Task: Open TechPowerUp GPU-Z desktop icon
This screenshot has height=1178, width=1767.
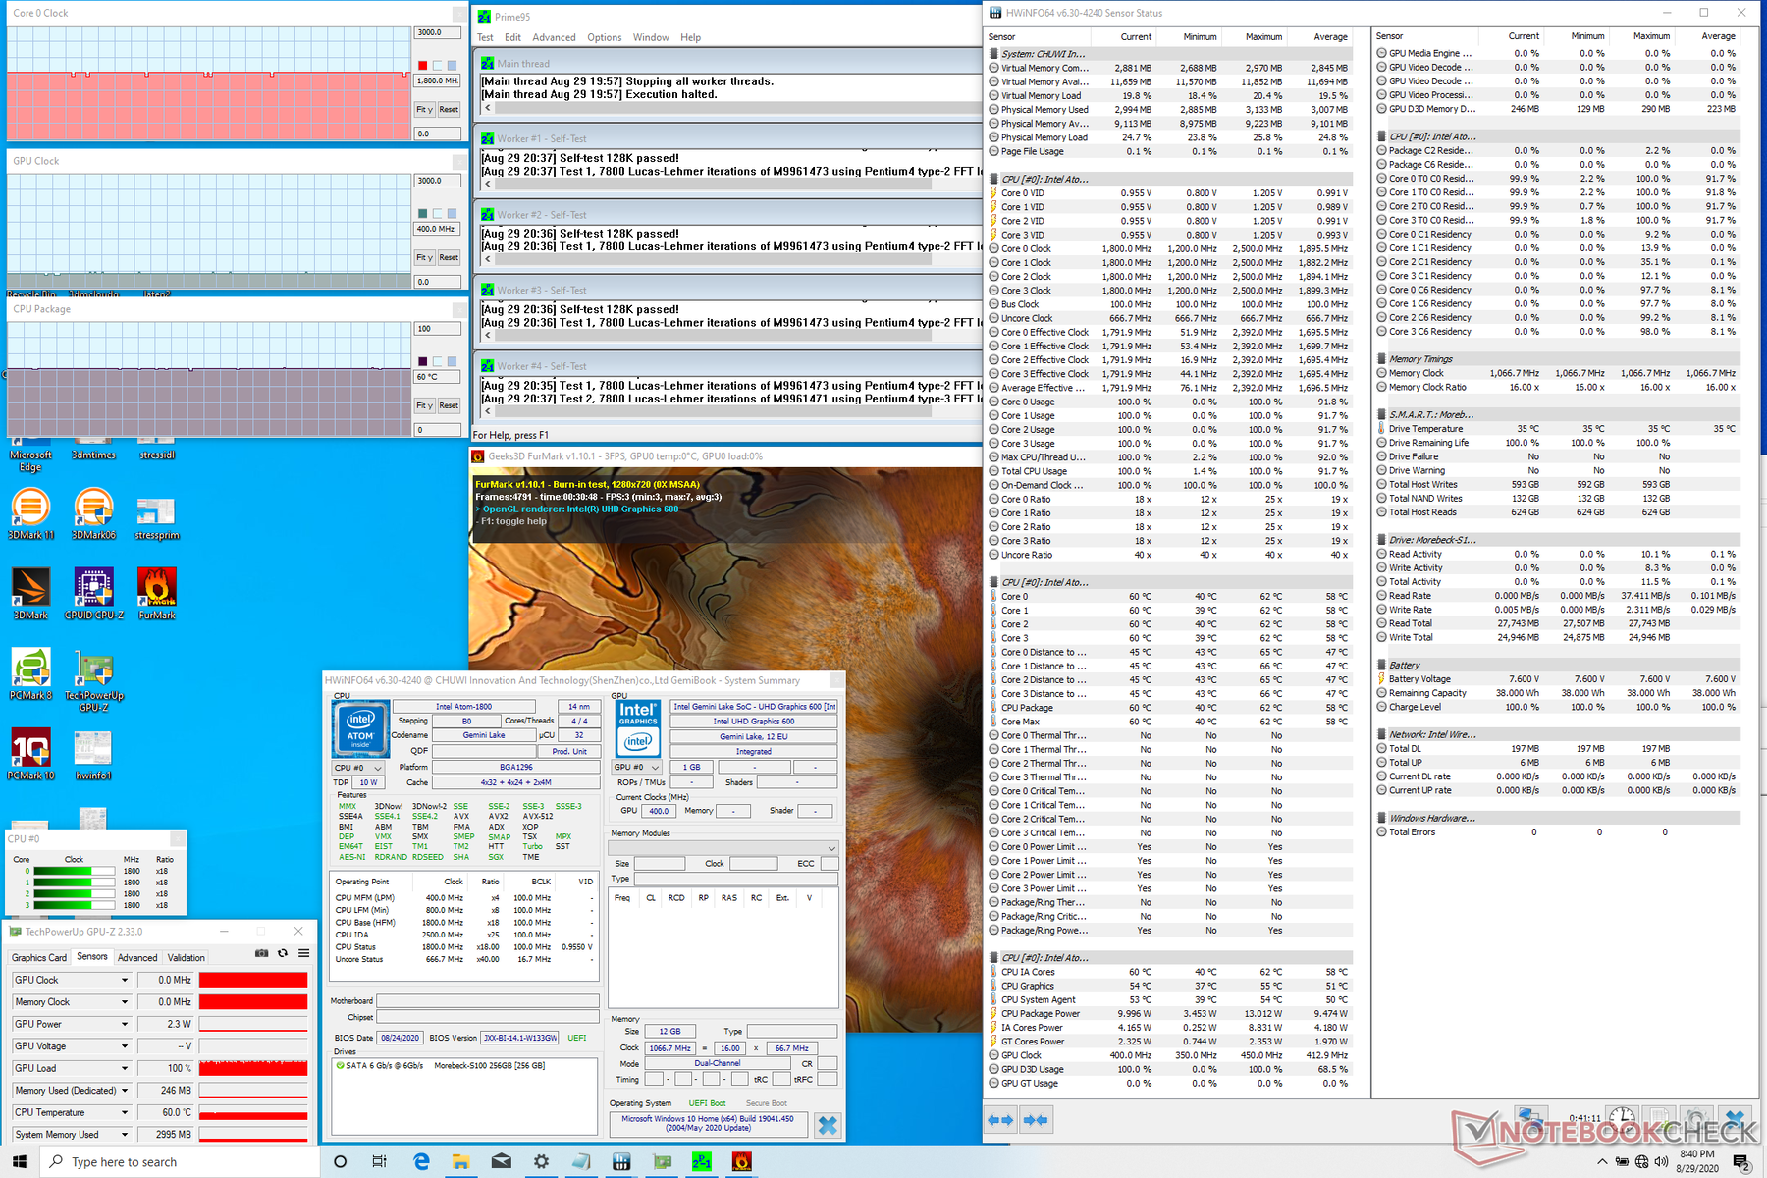Action: point(94,679)
